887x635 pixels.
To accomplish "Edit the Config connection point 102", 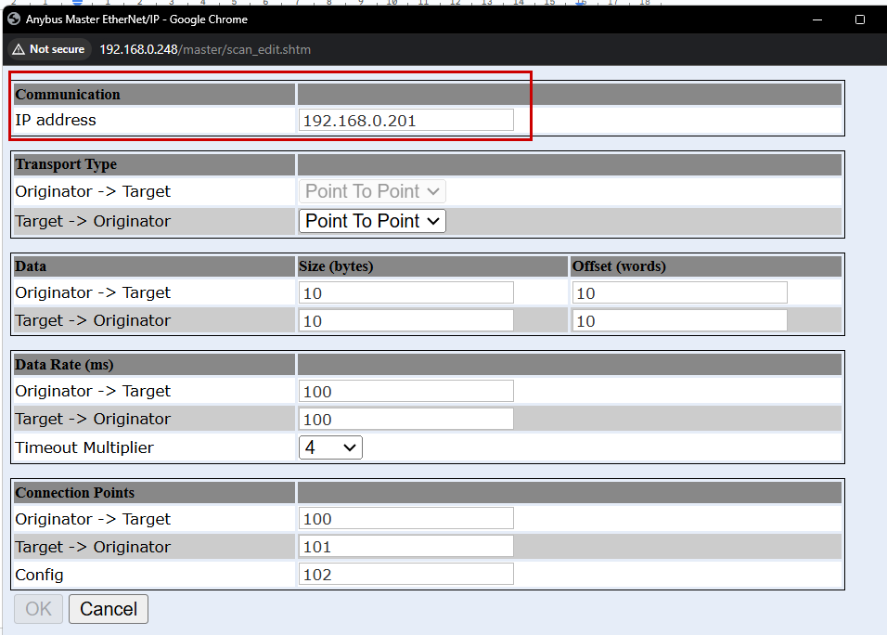I will coord(405,574).
